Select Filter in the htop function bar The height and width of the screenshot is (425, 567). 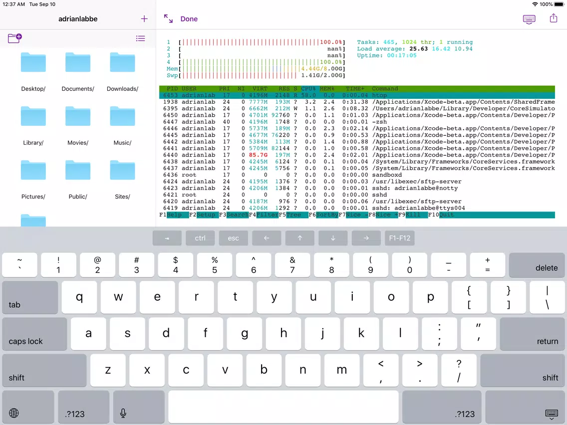click(x=264, y=214)
